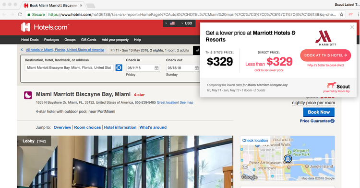
Task: Jump to Room choices section
Action: 87,127
